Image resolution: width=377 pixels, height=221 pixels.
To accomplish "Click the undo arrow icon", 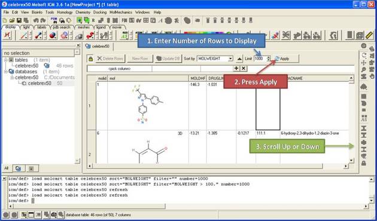I will click(36, 20).
